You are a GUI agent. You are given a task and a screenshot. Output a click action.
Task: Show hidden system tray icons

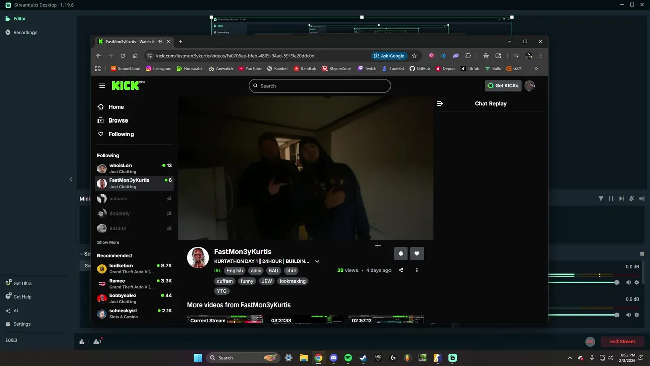tap(570, 358)
